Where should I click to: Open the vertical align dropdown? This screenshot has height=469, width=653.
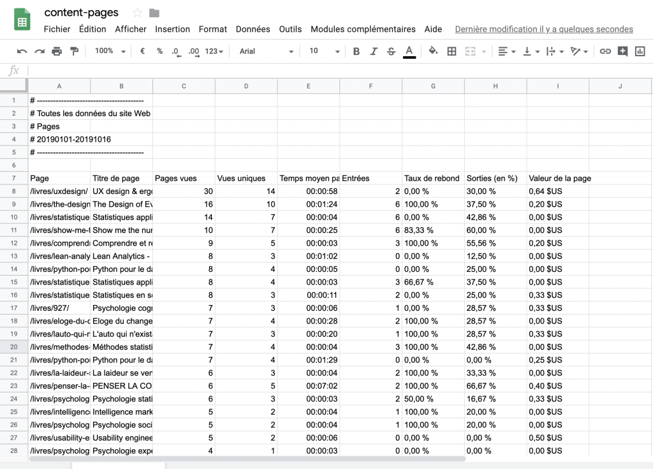click(531, 51)
